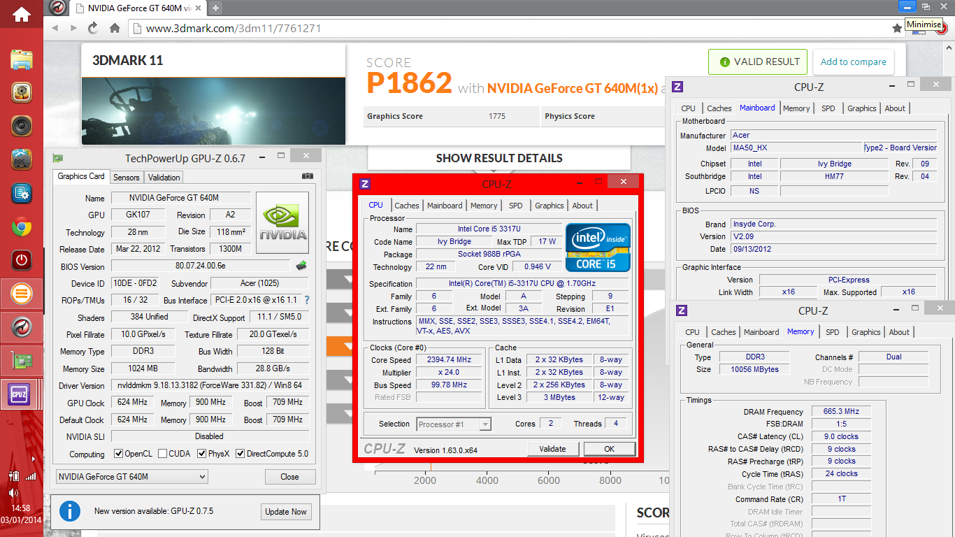Click the Intel Core i5 logo

598,248
